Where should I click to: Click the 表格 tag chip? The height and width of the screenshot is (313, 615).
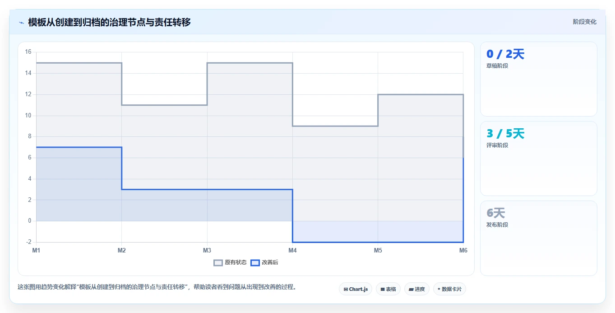click(x=388, y=289)
